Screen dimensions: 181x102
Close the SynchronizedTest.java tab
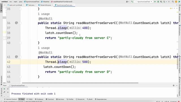[x=74, y=5]
